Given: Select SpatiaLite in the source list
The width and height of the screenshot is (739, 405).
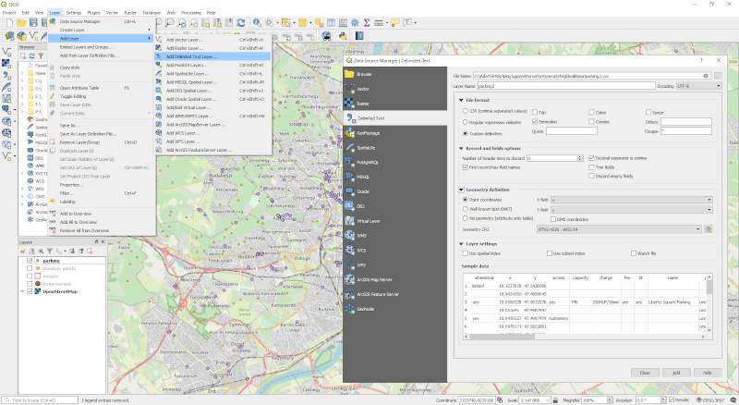Looking at the screenshot, I should click(395, 148).
